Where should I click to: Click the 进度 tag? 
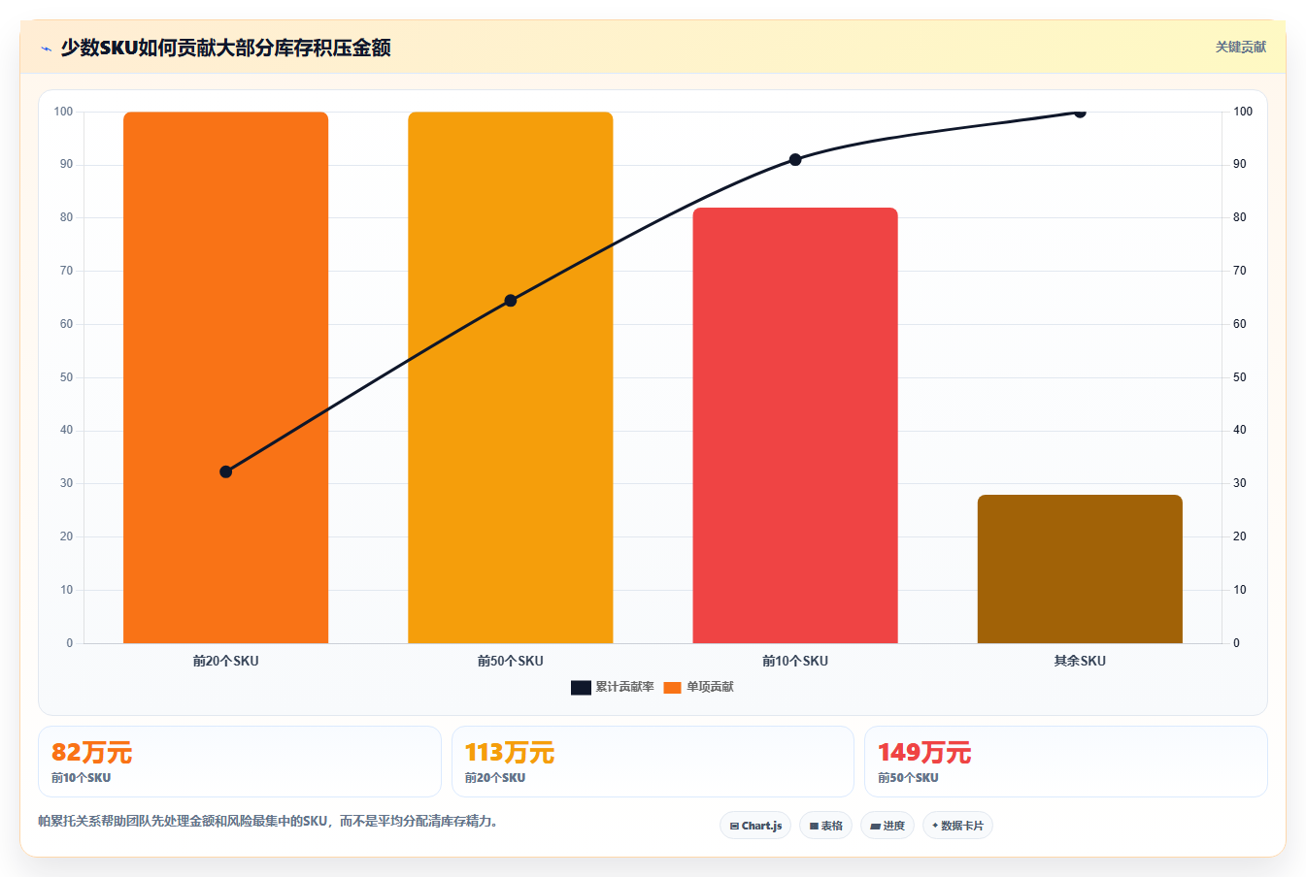coord(887,826)
